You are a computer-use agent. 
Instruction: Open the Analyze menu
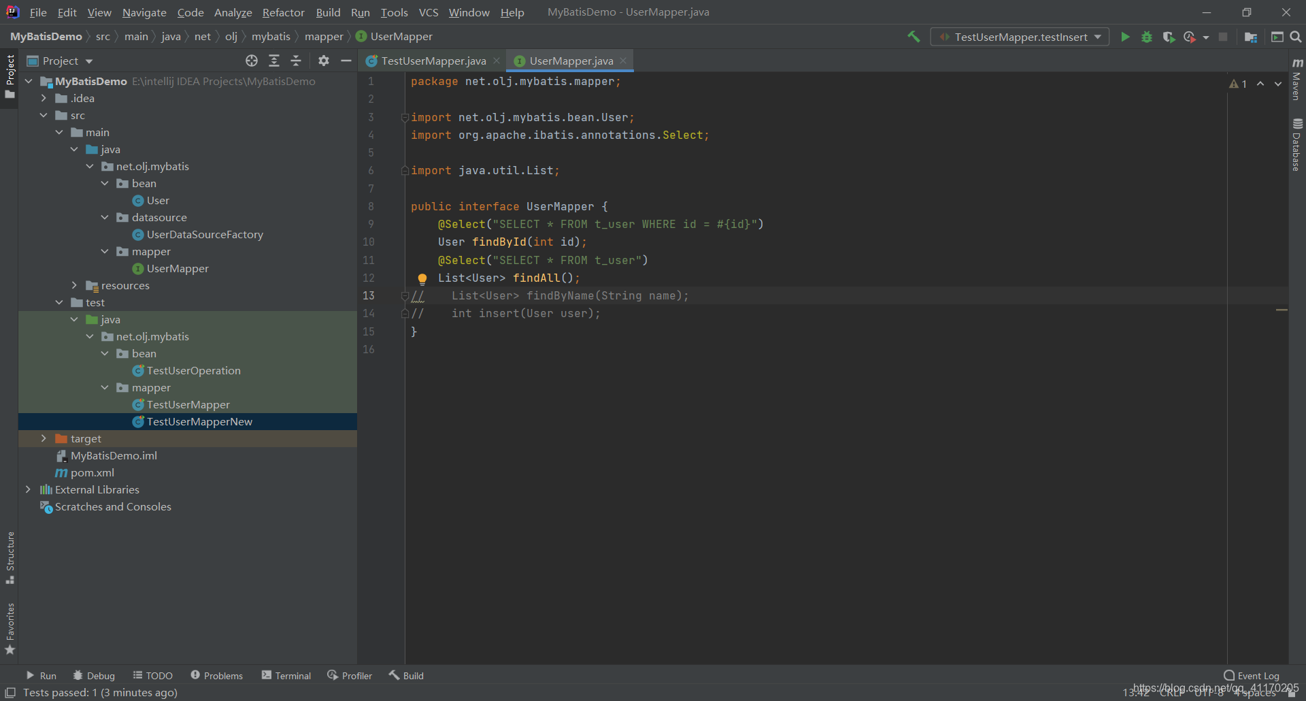(x=233, y=12)
